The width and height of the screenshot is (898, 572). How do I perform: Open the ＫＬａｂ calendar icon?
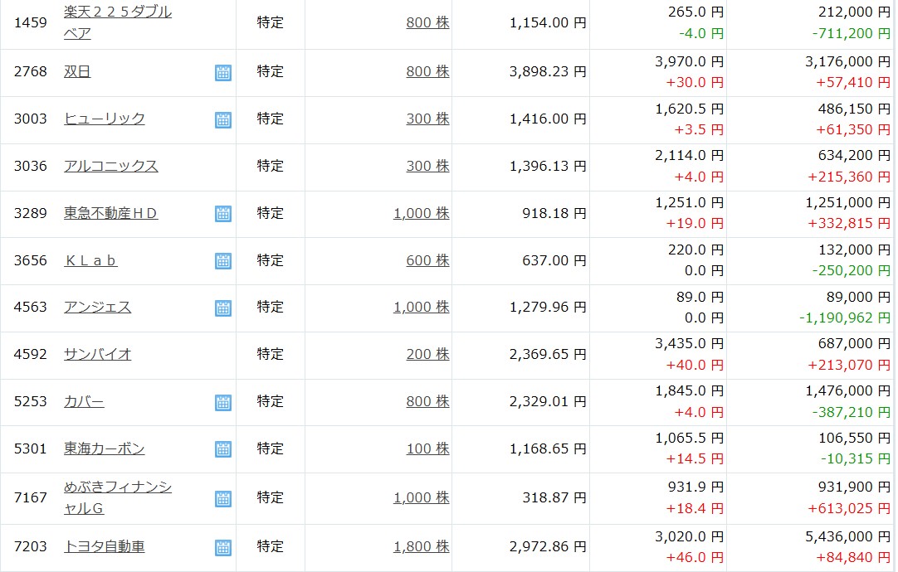(222, 261)
